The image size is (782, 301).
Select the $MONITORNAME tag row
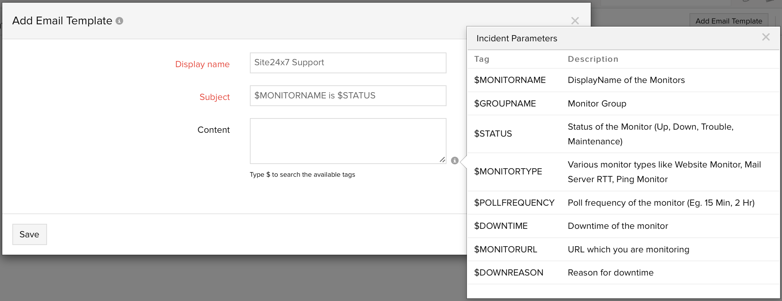(510, 80)
